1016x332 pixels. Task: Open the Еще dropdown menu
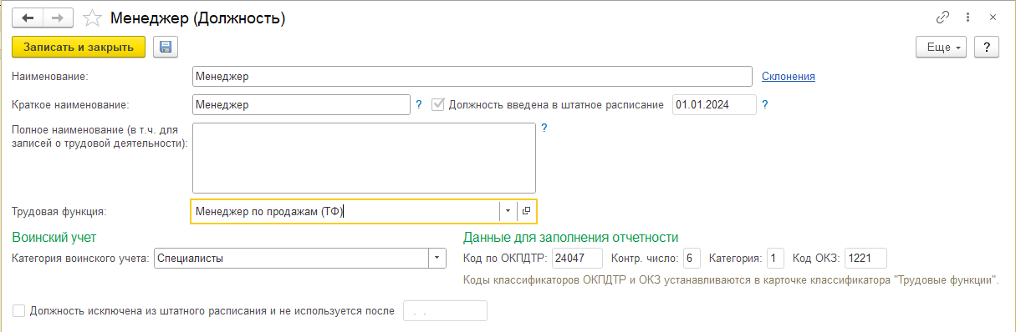coord(942,48)
